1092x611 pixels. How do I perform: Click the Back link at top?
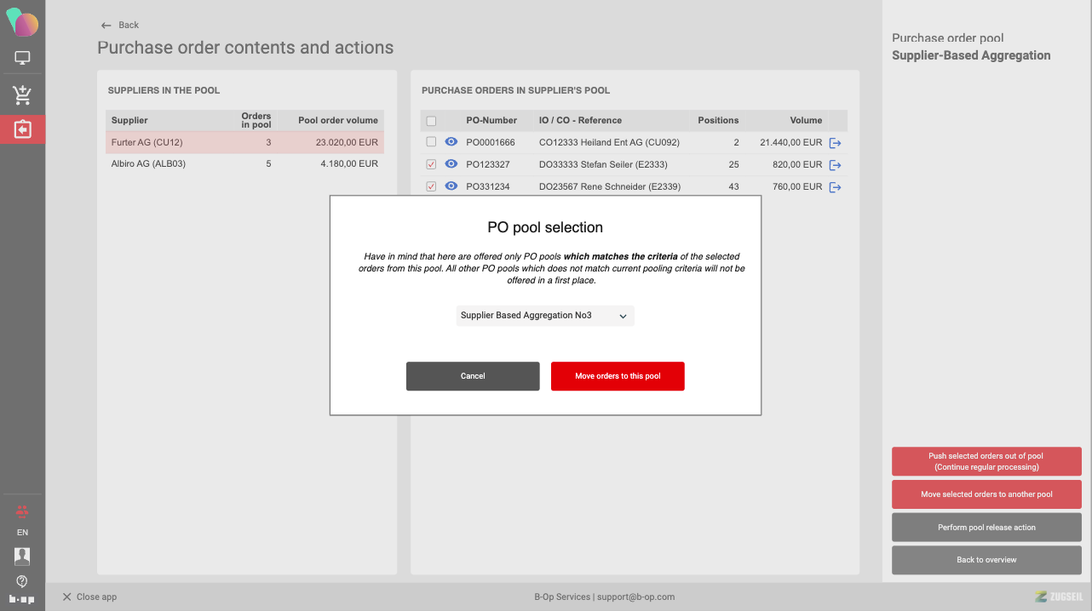120,26
